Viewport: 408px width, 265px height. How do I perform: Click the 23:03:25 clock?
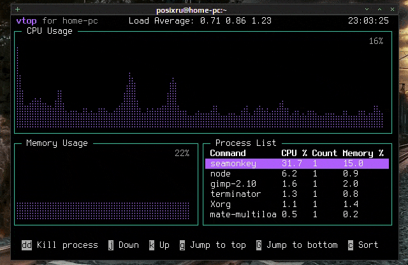(x=368, y=21)
